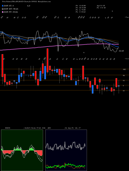Click the tallest red candlestick in the price chart
The width and height of the screenshot is (129, 171).
point(47,60)
